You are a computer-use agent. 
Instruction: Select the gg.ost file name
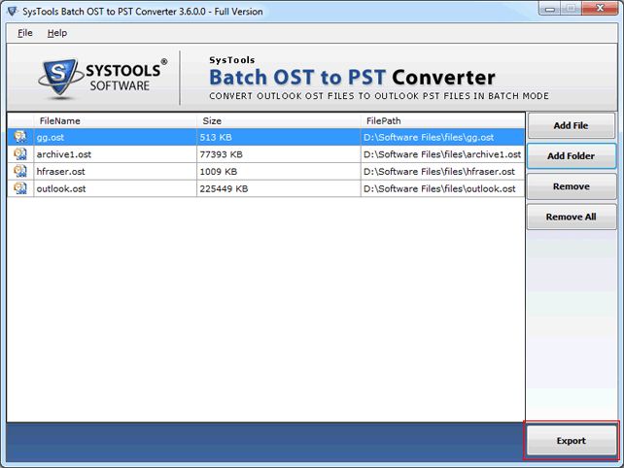[x=51, y=138]
